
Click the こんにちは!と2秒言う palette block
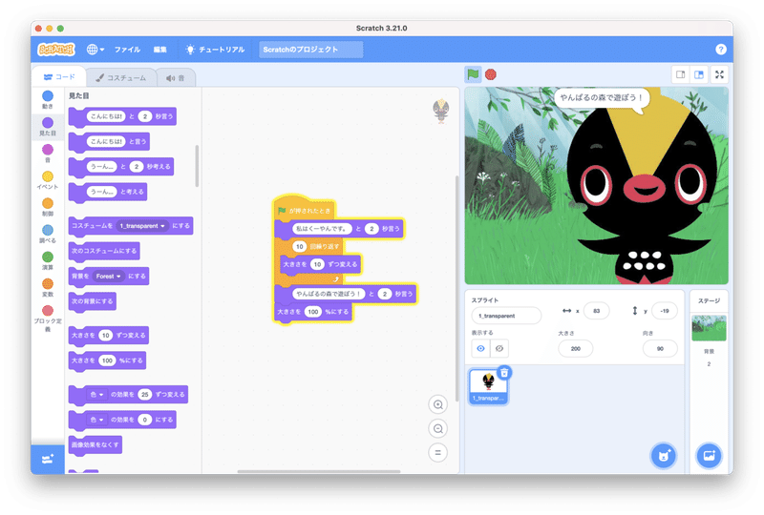[122, 116]
